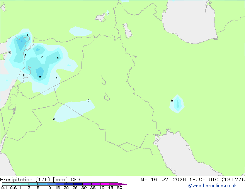Pick the 15–20 mm blue legend swatch
Image resolution: width=245 pixels, height=189 pixels.
tap(60, 184)
